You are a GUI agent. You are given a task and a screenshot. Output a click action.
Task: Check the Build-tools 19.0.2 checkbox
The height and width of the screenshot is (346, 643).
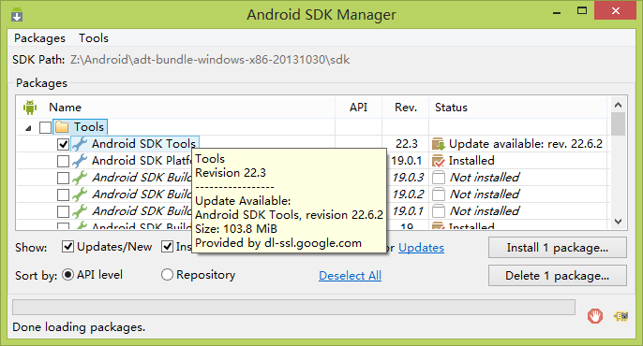coord(63,195)
